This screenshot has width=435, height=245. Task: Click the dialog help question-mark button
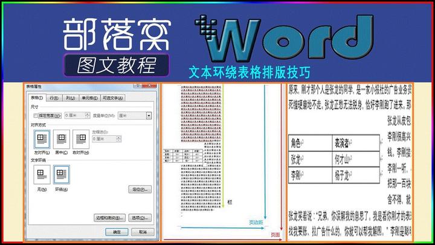138,86
